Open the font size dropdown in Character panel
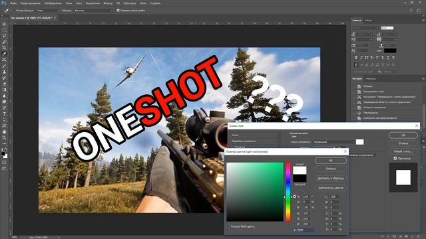426x239 pixels. click(364, 35)
